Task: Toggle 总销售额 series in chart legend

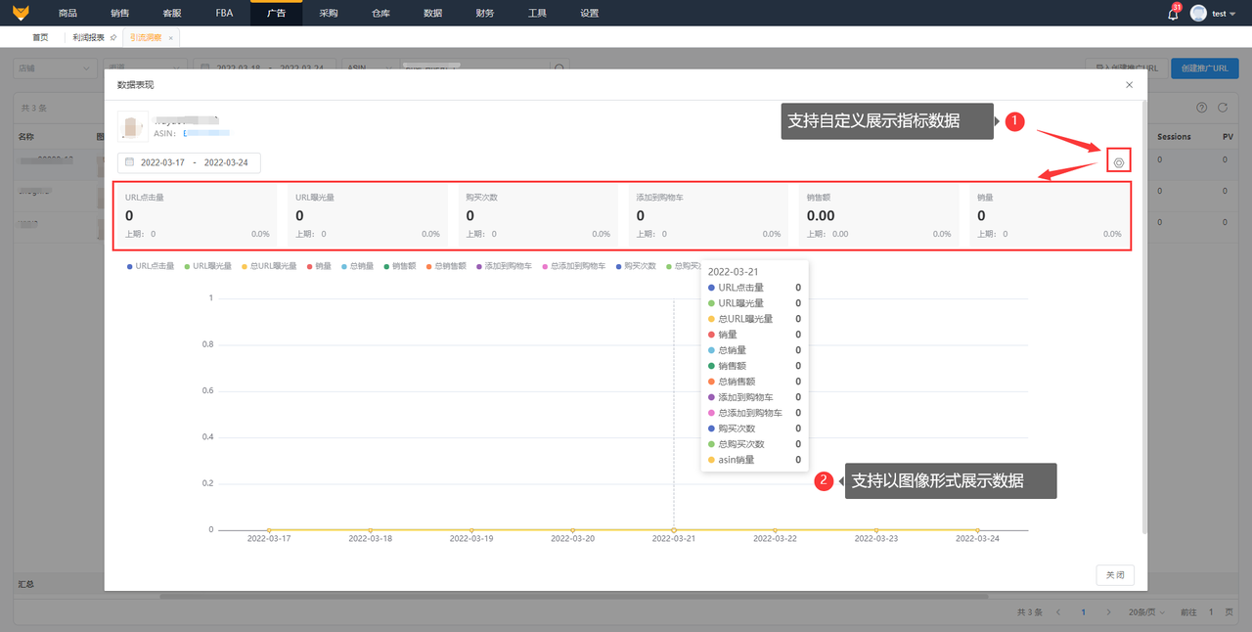Action: point(448,266)
